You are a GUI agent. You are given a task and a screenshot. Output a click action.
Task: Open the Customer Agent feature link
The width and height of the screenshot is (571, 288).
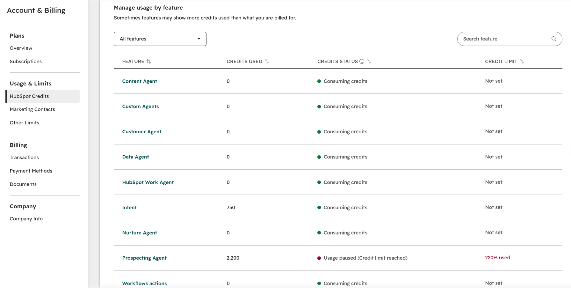tap(142, 132)
